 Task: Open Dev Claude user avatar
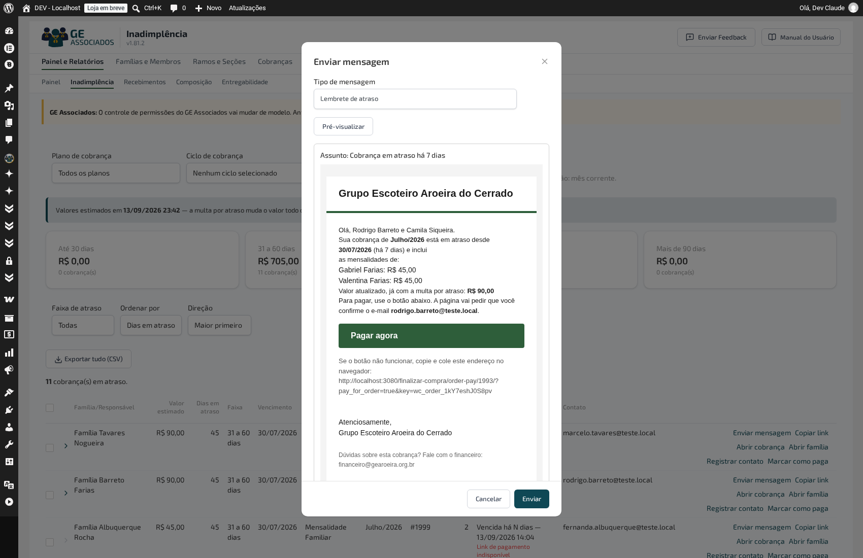853,8
